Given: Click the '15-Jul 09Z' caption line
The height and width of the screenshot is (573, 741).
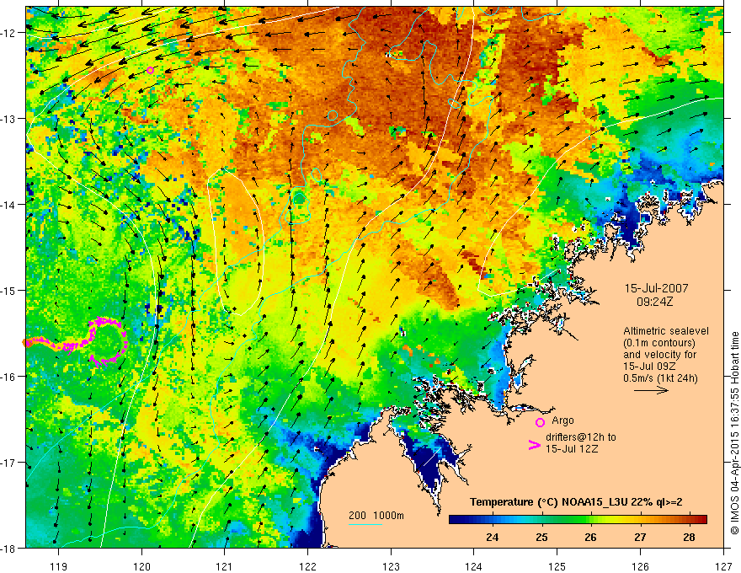Looking at the screenshot, I should 648,367.
